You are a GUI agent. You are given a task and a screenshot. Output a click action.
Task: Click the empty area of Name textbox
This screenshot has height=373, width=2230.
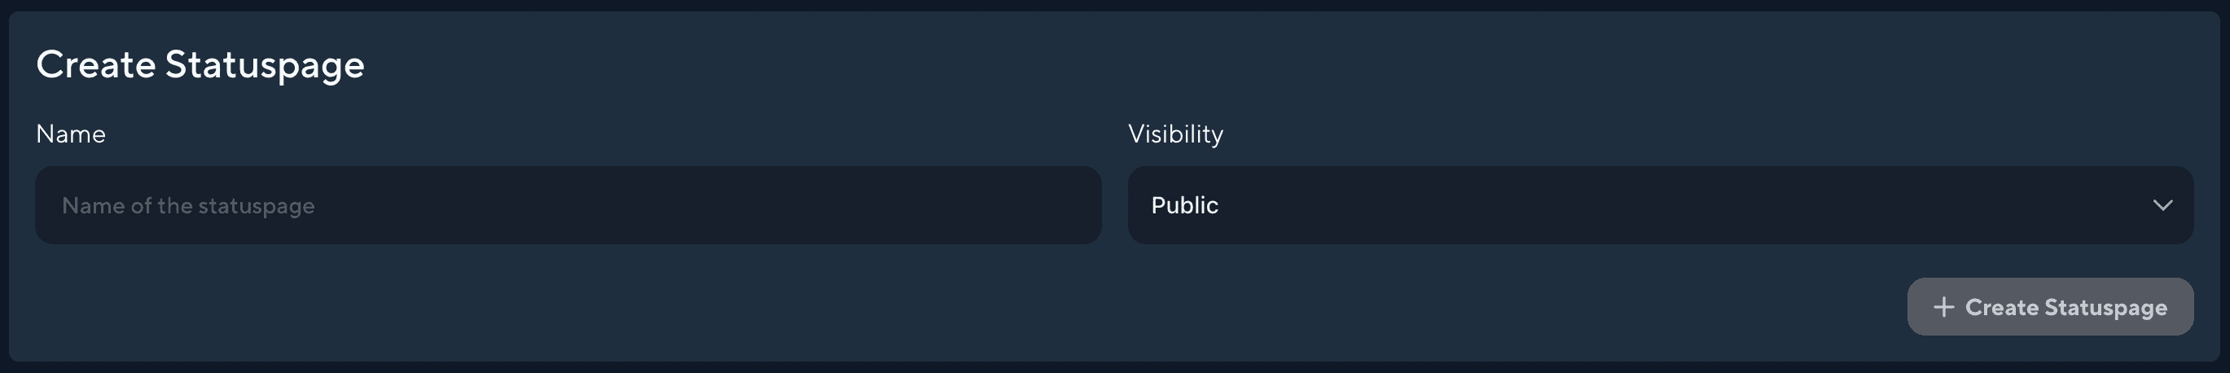click(x=692, y=205)
